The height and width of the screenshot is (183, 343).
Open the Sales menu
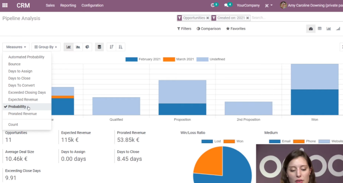coord(50,6)
